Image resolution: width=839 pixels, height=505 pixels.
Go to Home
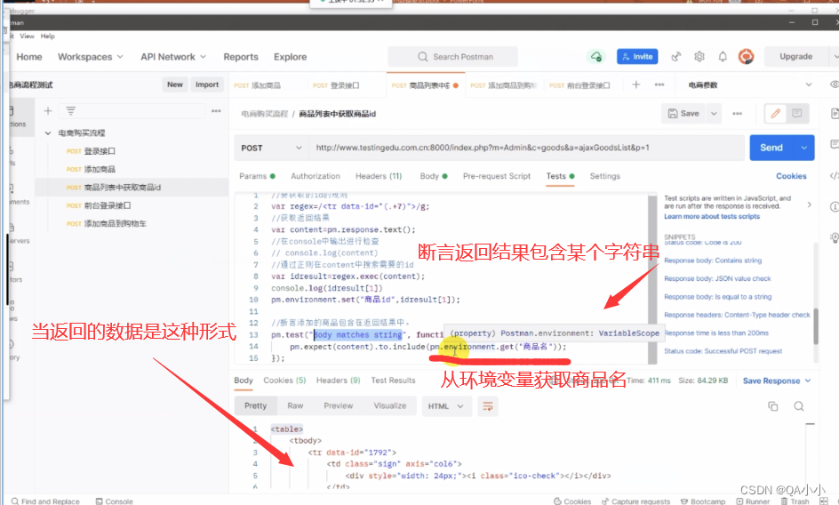coord(29,57)
